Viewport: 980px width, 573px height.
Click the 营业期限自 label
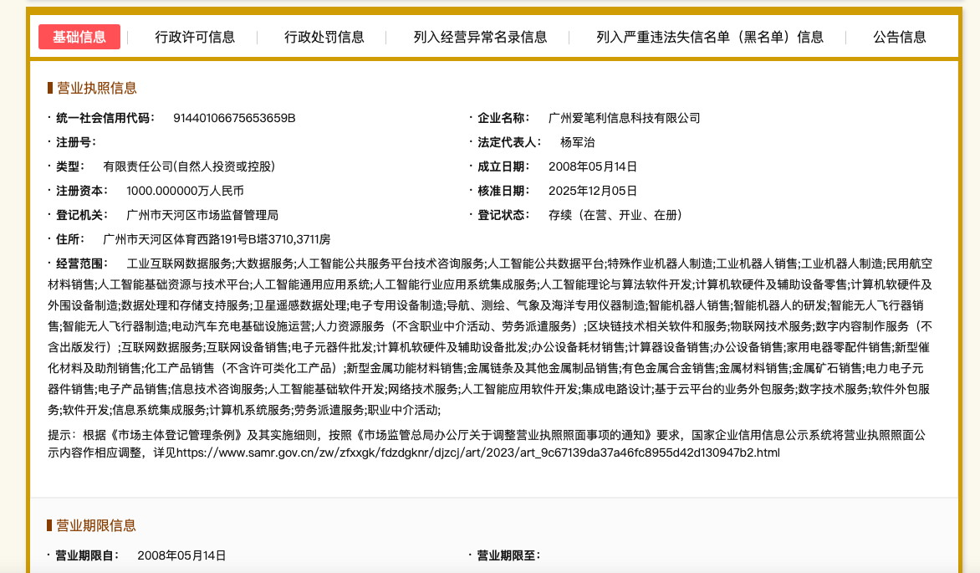point(88,555)
